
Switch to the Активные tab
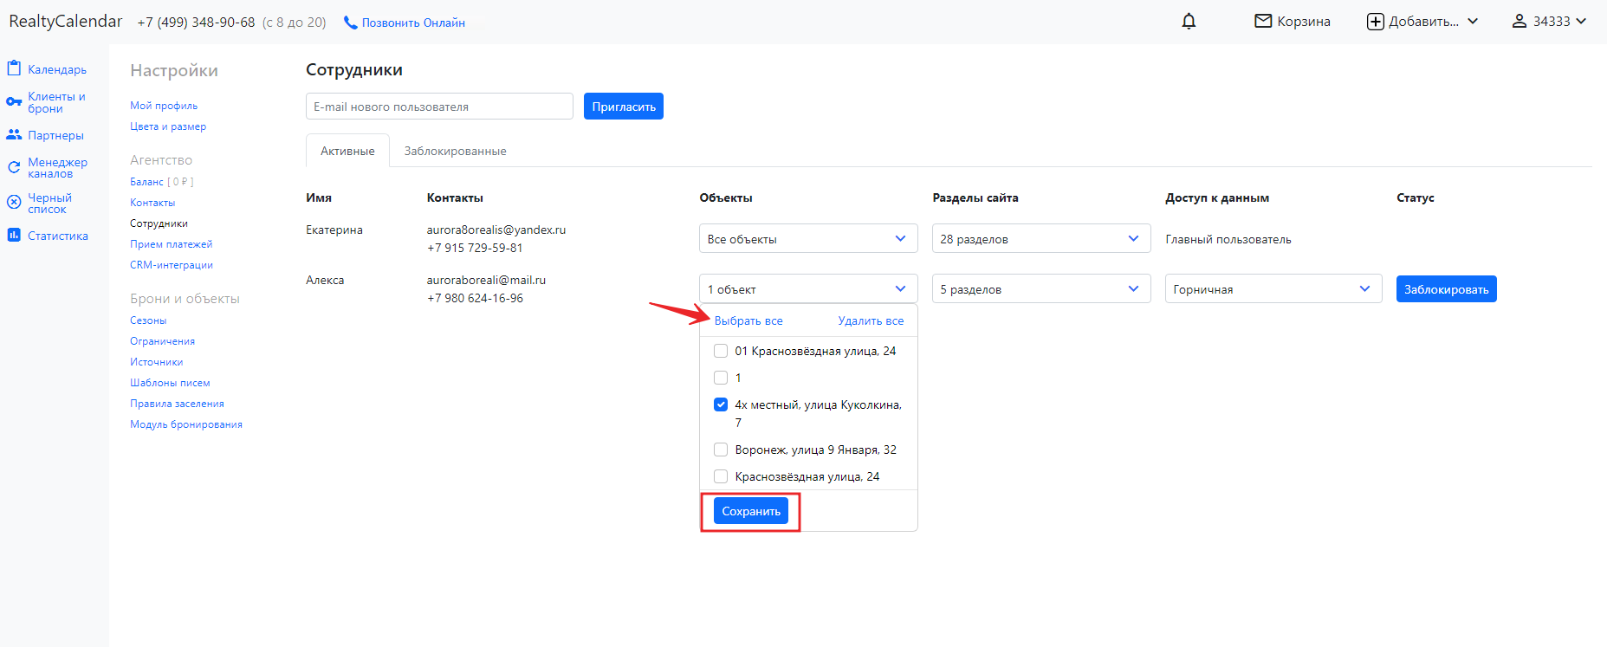click(347, 151)
